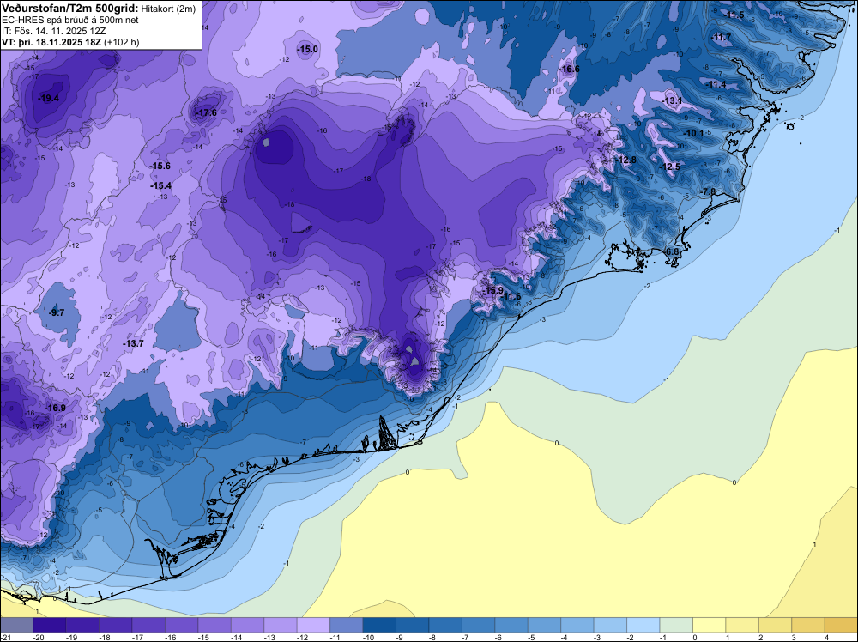This screenshot has width=858, height=642.
Task: Click the 3 legend scale label
Action: pos(794,638)
